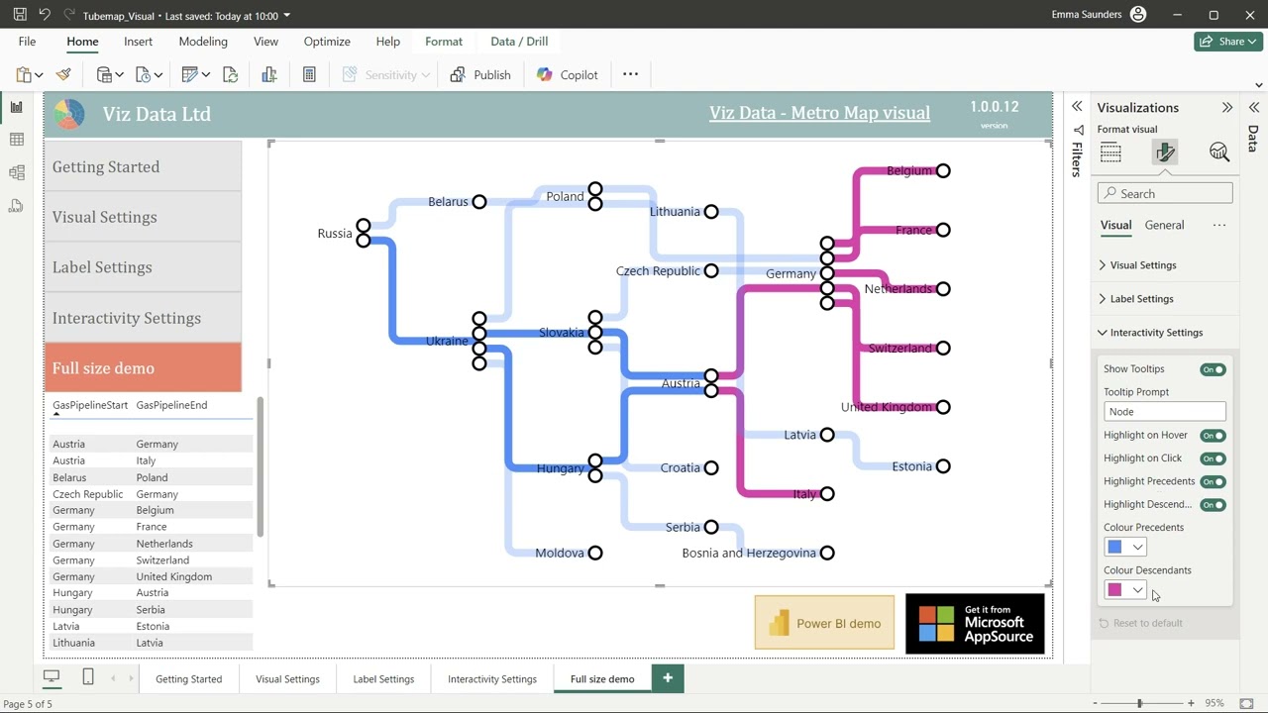
Task: Click the Copilot button
Action: tap(567, 74)
